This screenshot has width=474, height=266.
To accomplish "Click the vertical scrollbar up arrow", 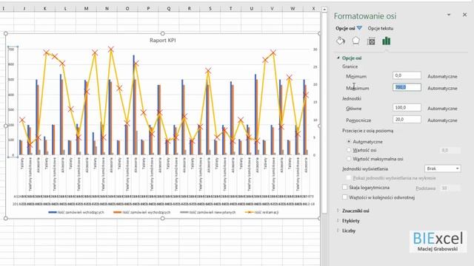I will click(x=324, y=10).
